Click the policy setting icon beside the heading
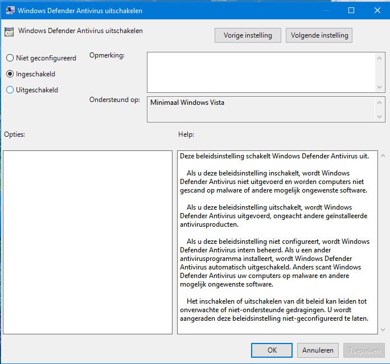Viewport: 390px width, 364px height. (9, 32)
